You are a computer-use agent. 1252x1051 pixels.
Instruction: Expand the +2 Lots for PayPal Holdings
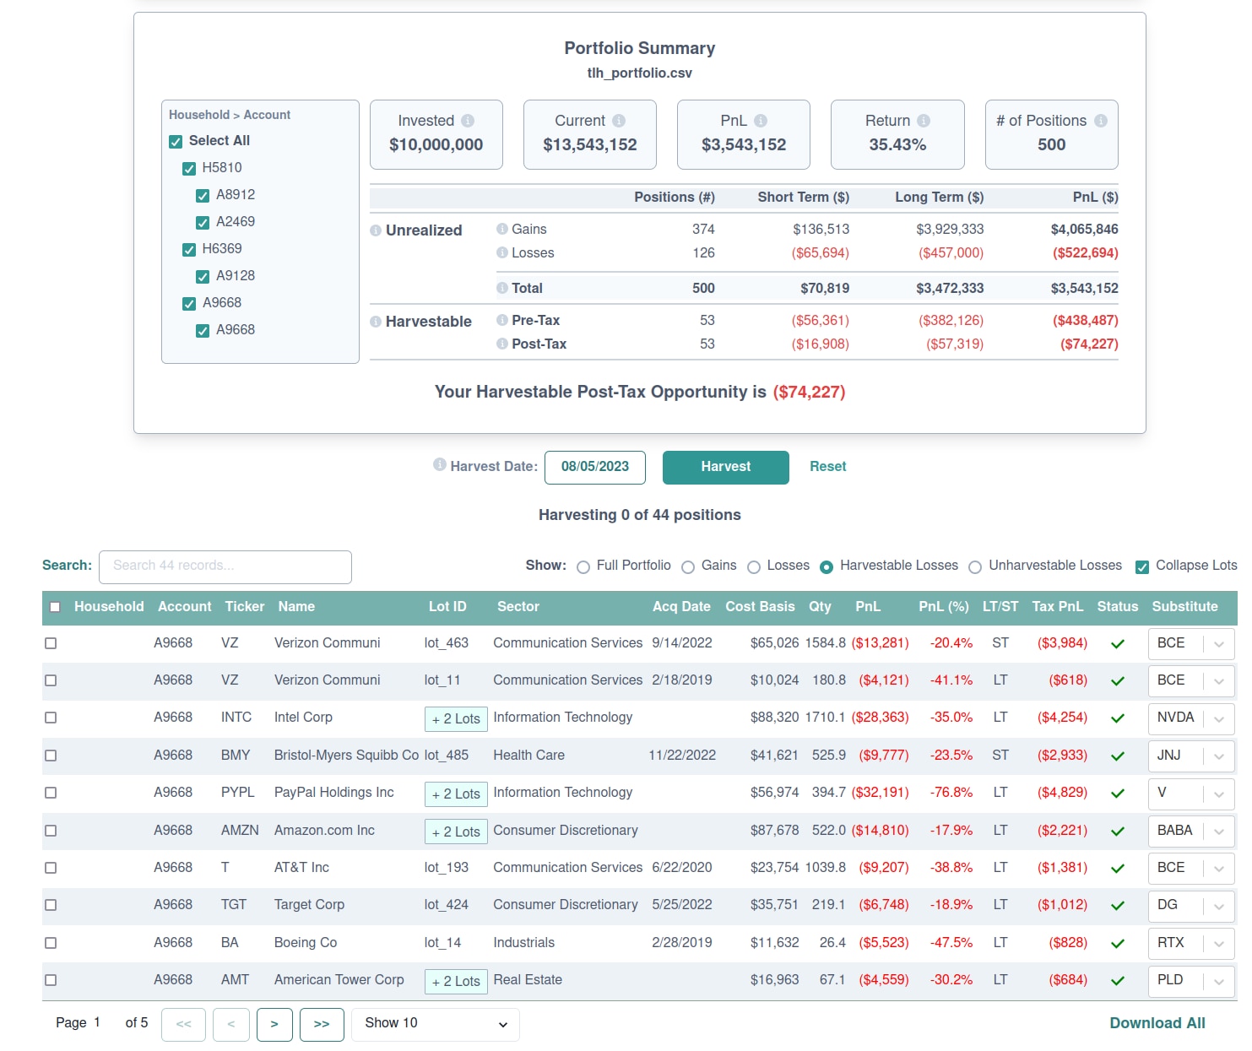pos(456,794)
